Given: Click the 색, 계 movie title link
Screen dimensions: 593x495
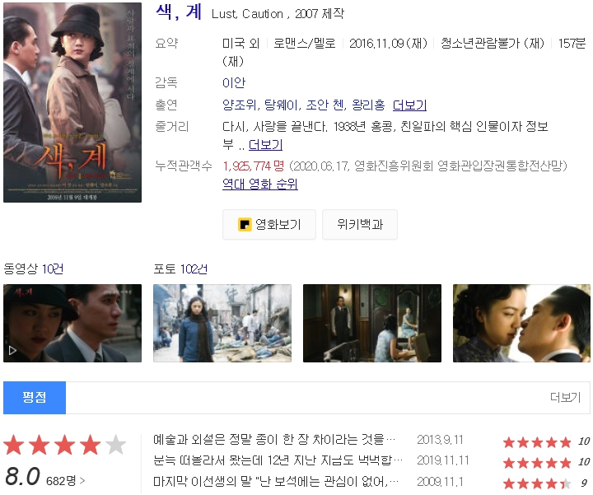Looking at the screenshot, I should [x=179, y=12].
